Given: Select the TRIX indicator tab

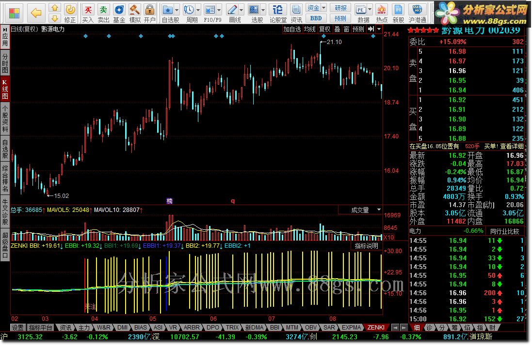Looking at the screenshot, I should click(232, 328).
